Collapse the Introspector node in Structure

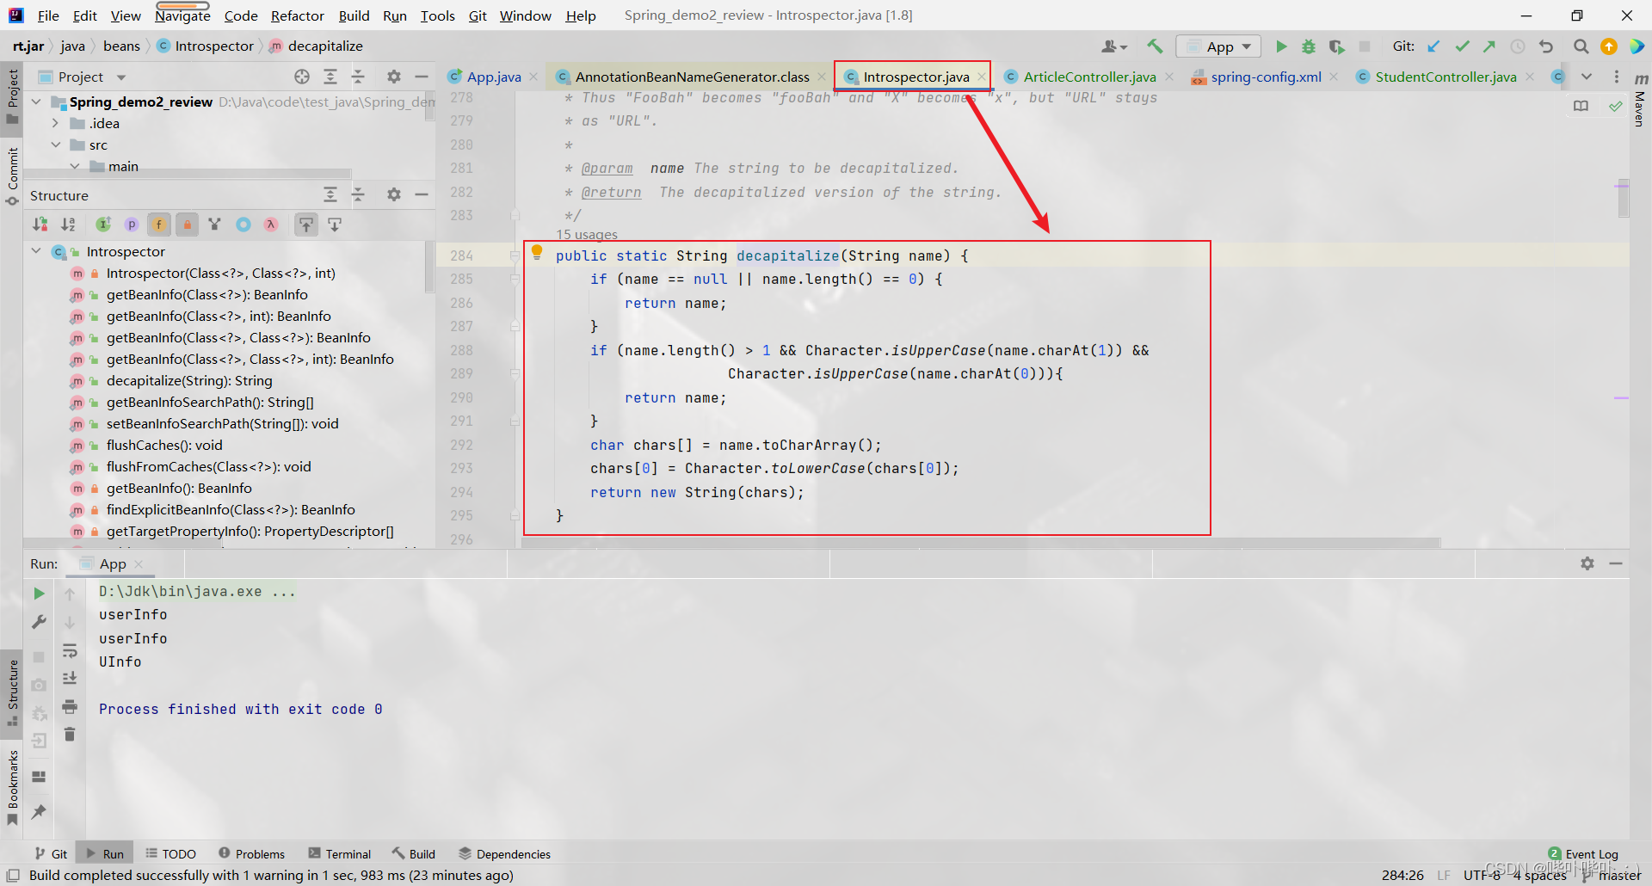[x=36, y=251]
